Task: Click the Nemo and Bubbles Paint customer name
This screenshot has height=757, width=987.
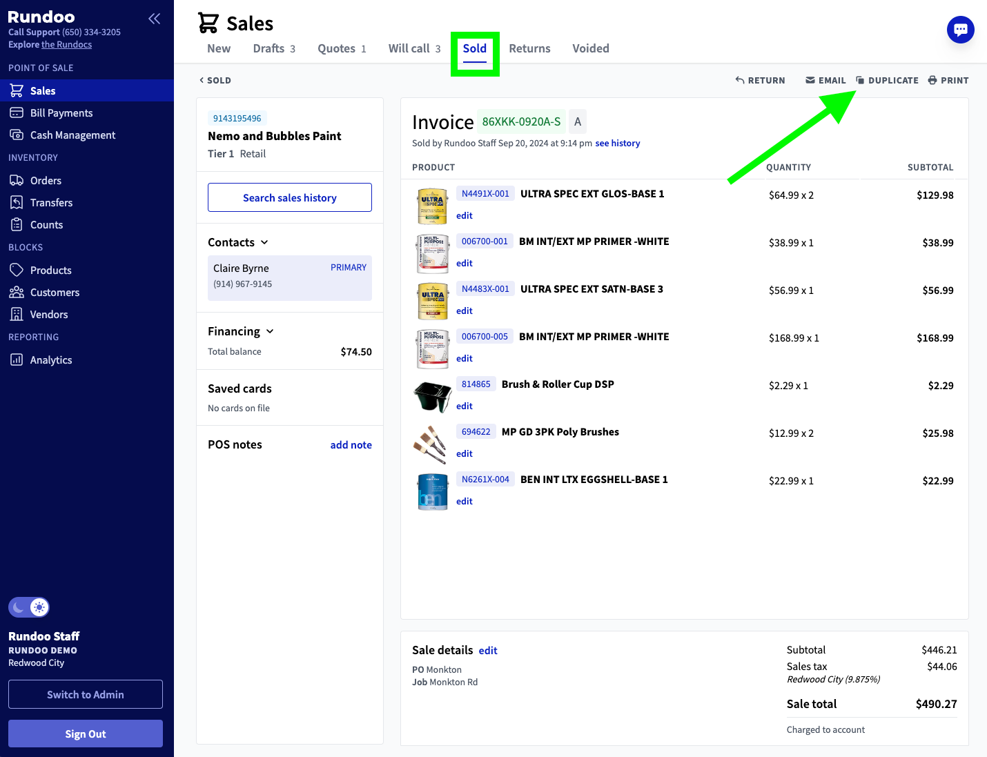Action: pyautogui.click(x=275, y=136)
